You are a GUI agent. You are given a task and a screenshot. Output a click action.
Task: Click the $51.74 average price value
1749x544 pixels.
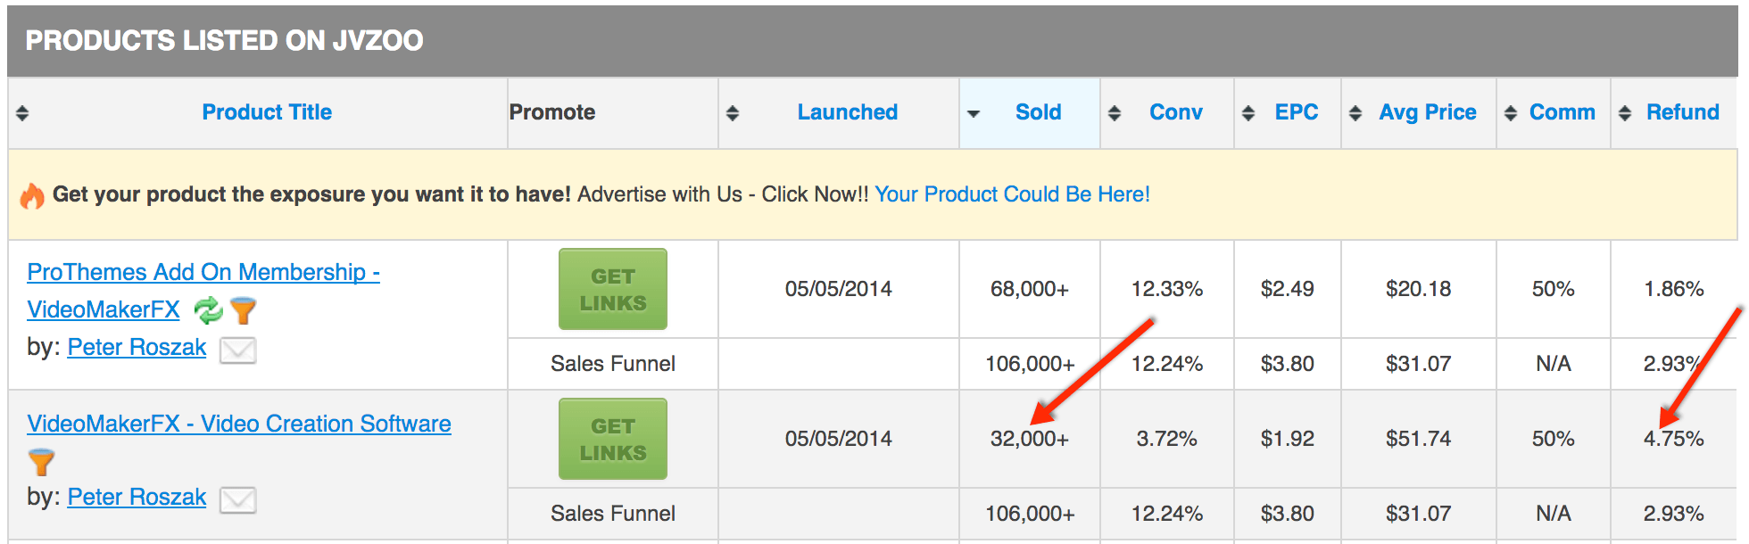[1419, 439]
